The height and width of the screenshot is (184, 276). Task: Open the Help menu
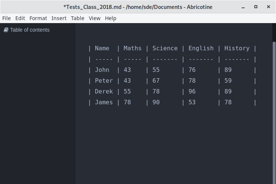click(111, 18)
